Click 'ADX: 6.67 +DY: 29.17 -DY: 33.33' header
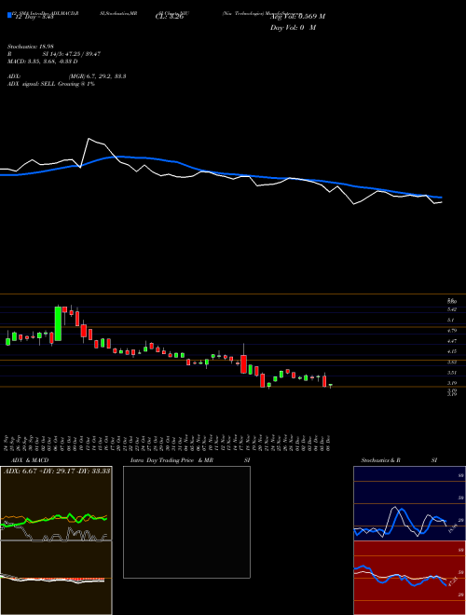 (x=57, y=471)
